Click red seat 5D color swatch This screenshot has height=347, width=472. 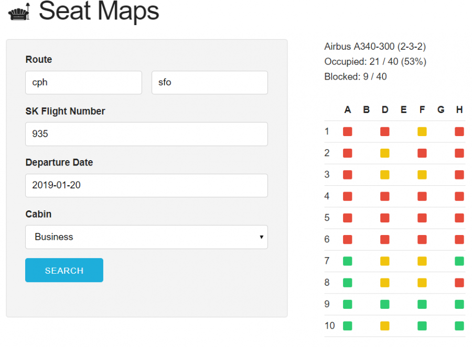(x=385, y=218)
